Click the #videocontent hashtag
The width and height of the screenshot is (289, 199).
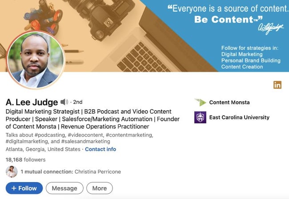point(86,135)
